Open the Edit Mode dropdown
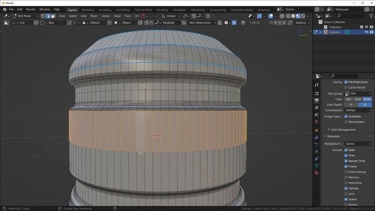375x211 pixels. (x=25, y=16)
